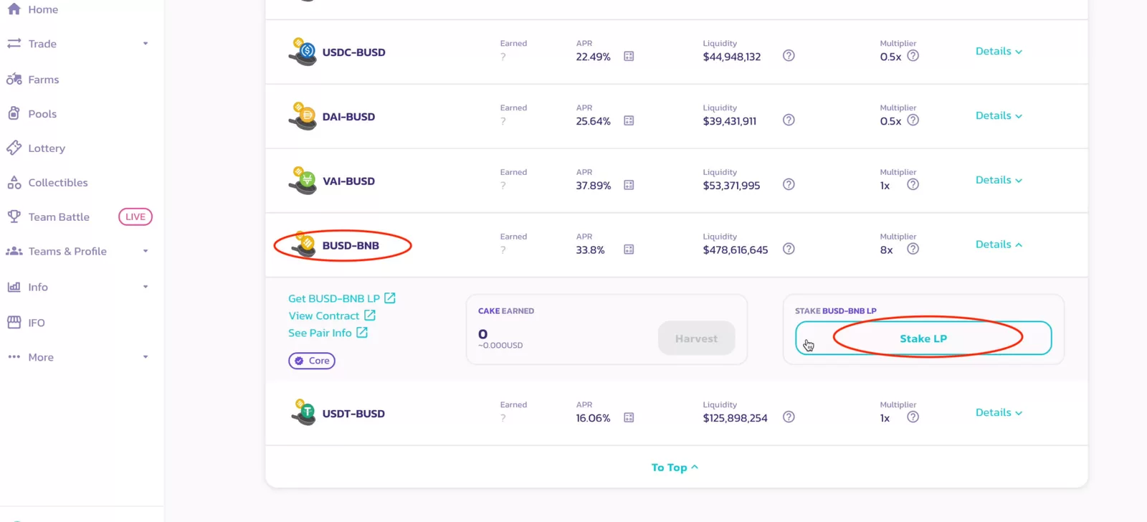Select the BUSD-BNB farm name
Viewport: 1147px width, 522px height.
click(351, 245)
